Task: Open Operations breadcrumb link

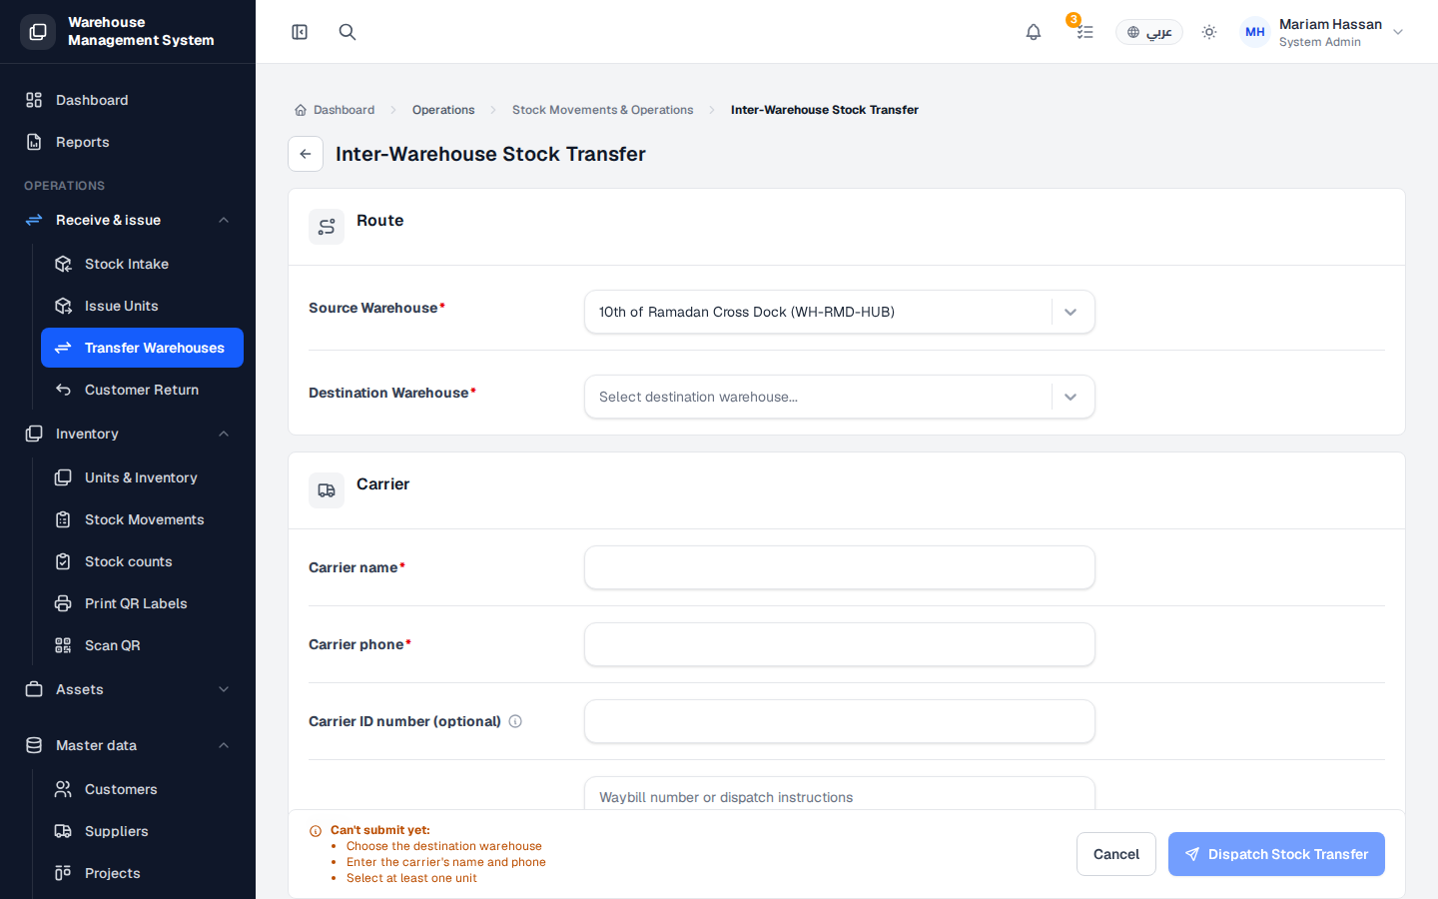Action: tap(443, 110)
